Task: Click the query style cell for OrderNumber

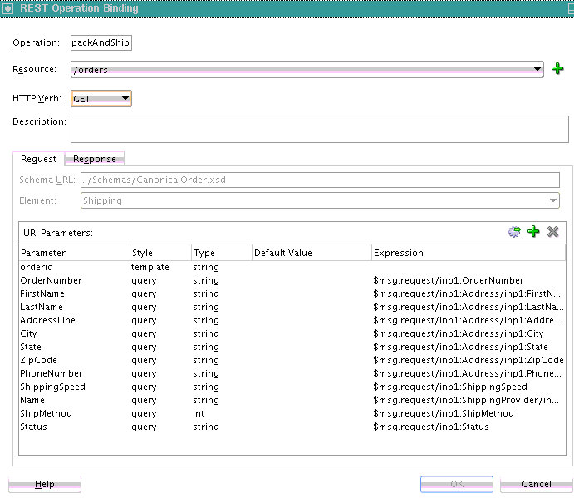Action: click(x=160, y=280)
